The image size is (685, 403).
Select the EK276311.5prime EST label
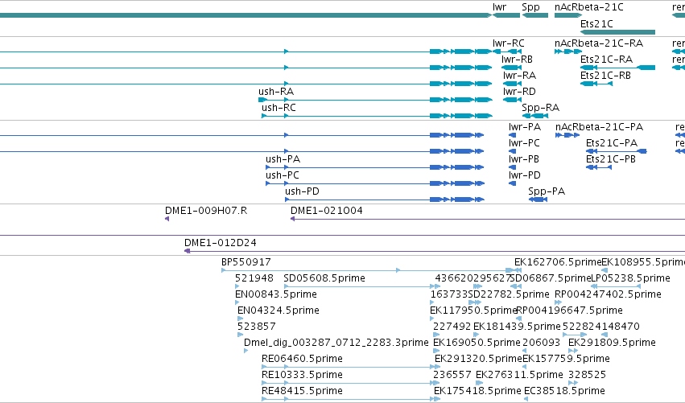519,375
